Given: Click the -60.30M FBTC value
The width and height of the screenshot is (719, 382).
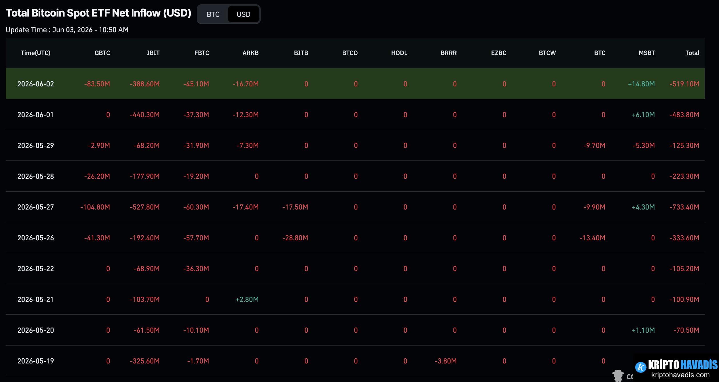Looking at the screenshot, I should pyautogui.click(x=196, y=207).
